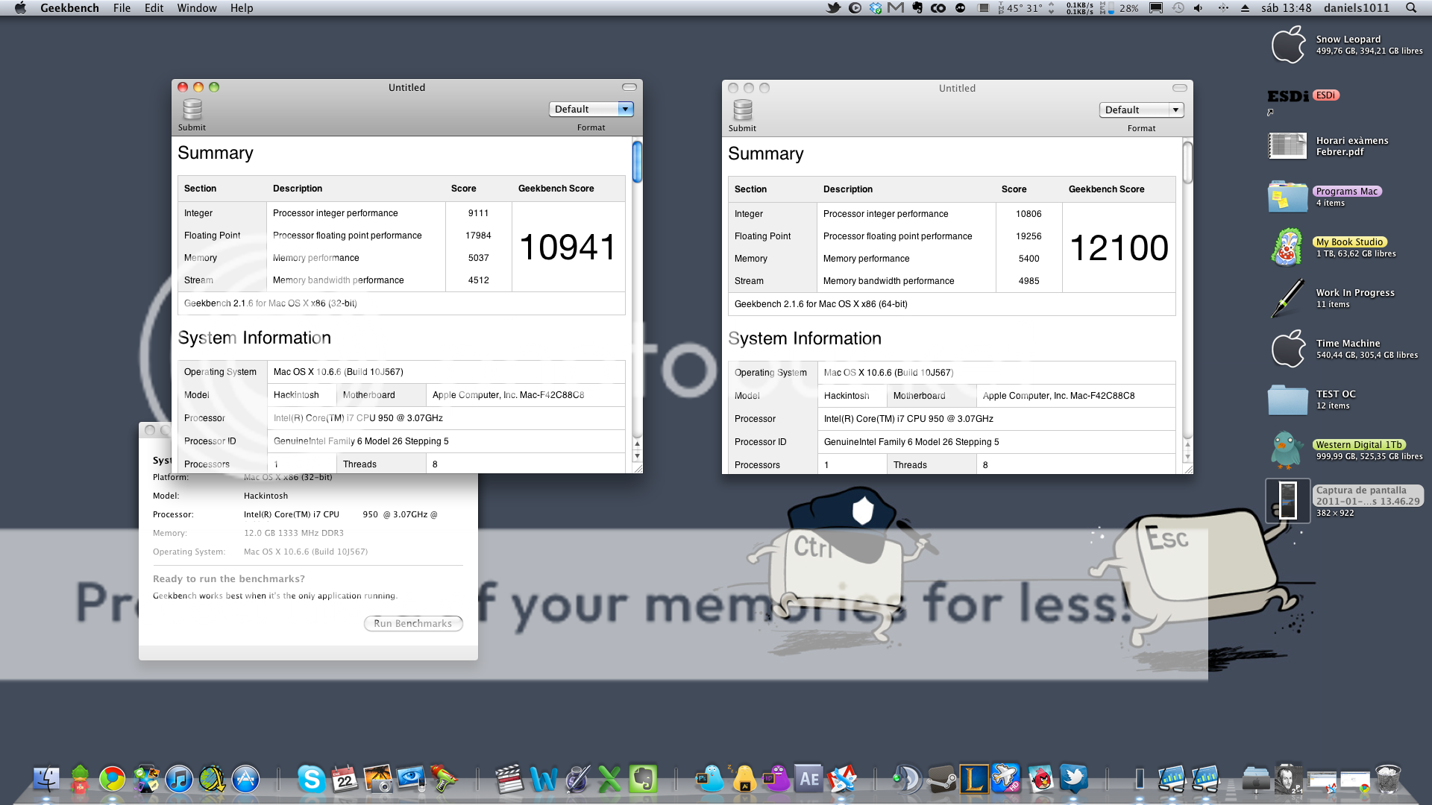The width and height of the screenshot is (1432, 805).
Task: Open iCal calendar in the dock
Action: (x=345, y=779)
